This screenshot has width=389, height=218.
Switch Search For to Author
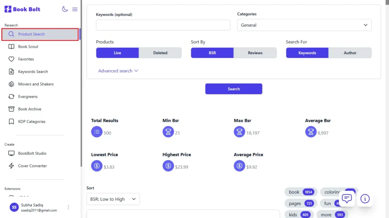pyautogui.click(x=350, y=53)
